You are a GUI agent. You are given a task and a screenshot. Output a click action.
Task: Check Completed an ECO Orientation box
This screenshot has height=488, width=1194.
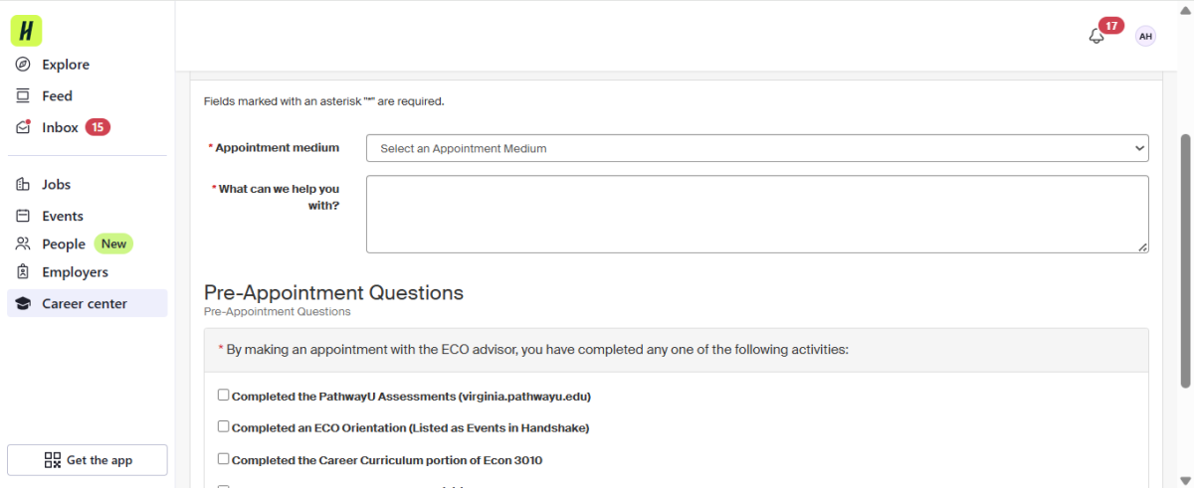[223, 426]
